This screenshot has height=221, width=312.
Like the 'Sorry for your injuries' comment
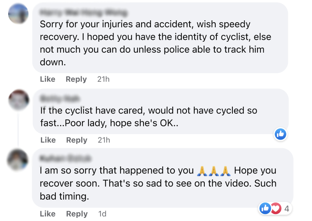48,79
